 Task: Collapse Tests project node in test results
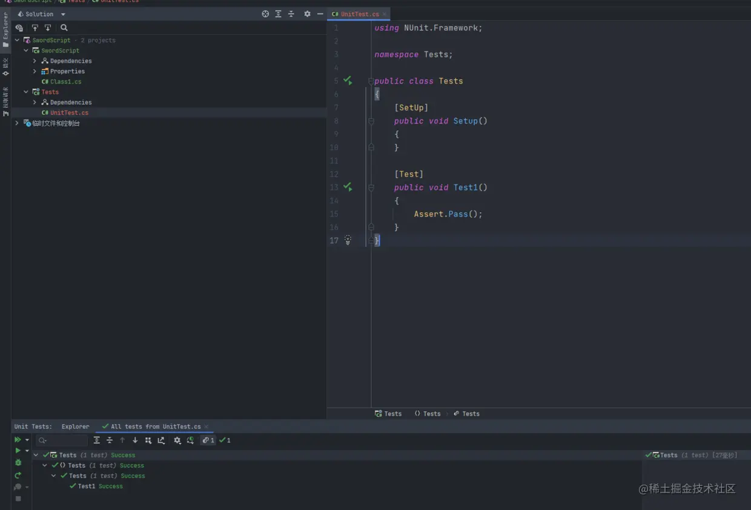click(x=36, y=455)
